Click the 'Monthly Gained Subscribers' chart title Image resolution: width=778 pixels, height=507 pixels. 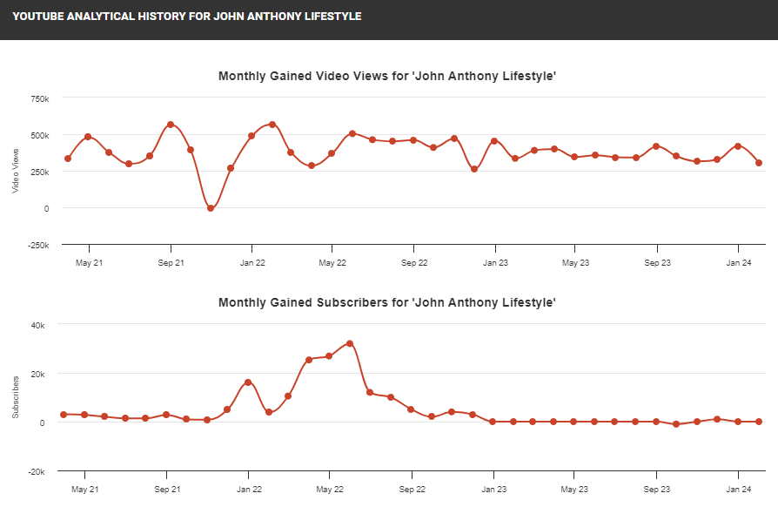point(387,302)
